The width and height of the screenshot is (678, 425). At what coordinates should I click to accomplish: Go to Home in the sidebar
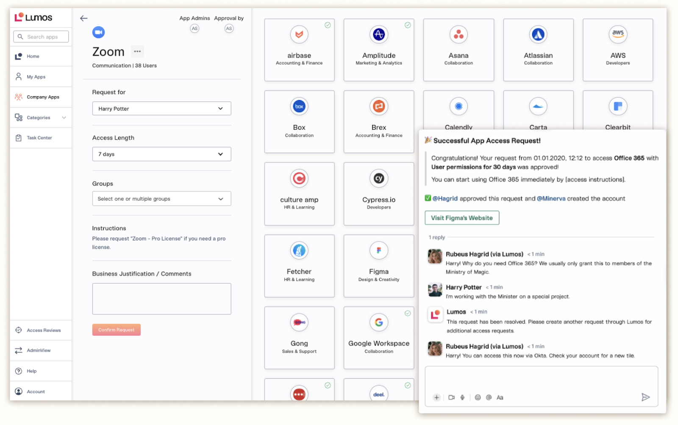(x=41, y=56)
